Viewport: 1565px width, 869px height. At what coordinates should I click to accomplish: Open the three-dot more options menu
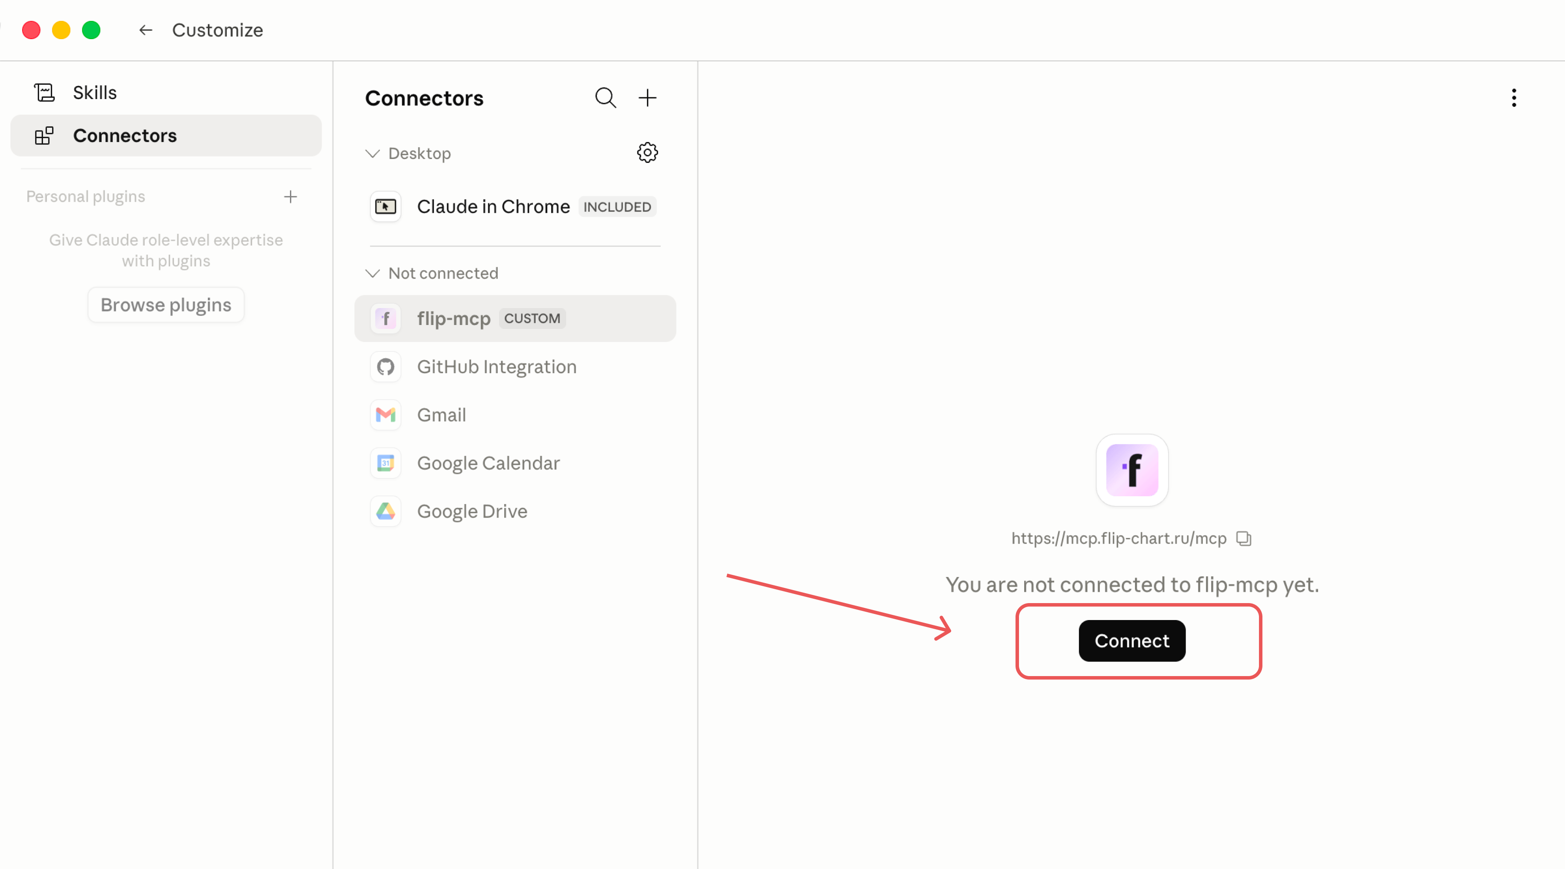point(1513,98)
